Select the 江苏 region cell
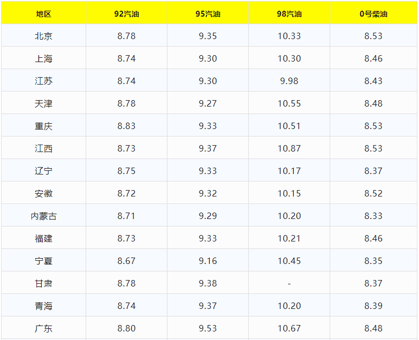The height and width of the screenshot is (340, 419). pyautogui.click(x=43, y=81)
